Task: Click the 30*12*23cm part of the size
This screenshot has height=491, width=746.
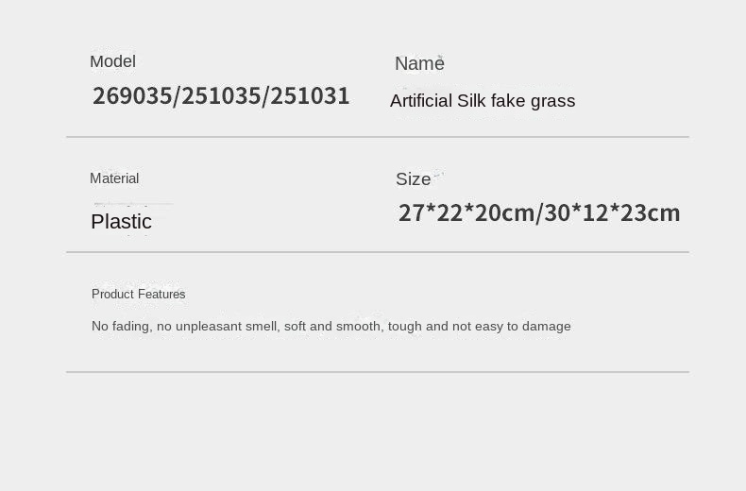Action: [x=612, y=213]
